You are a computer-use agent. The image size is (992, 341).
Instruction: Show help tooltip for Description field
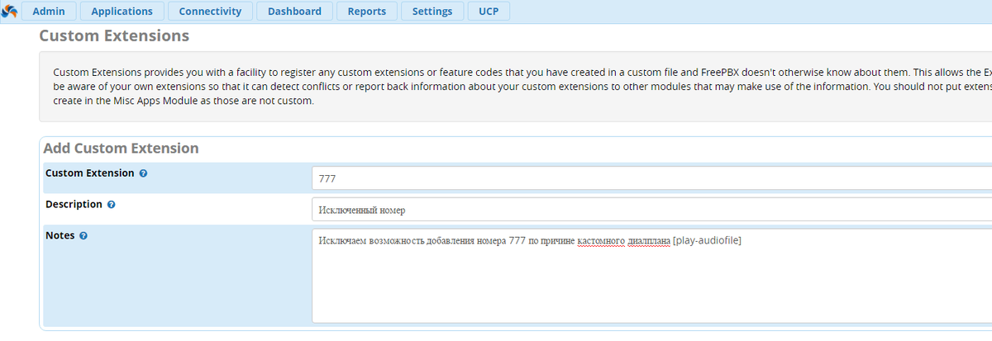[x=112, y=205]
